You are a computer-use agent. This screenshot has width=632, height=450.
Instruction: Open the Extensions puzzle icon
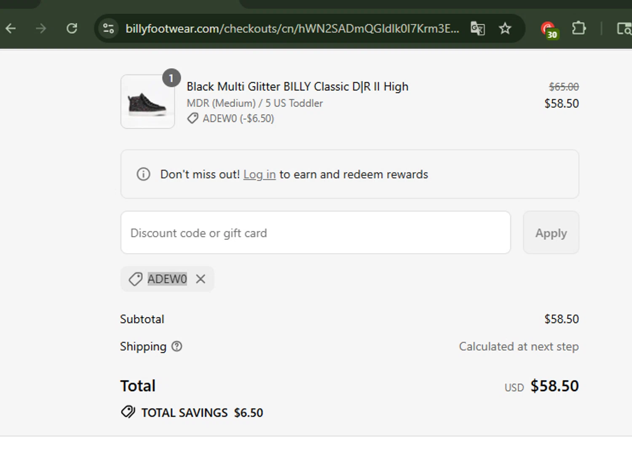(x=579, y=28)
